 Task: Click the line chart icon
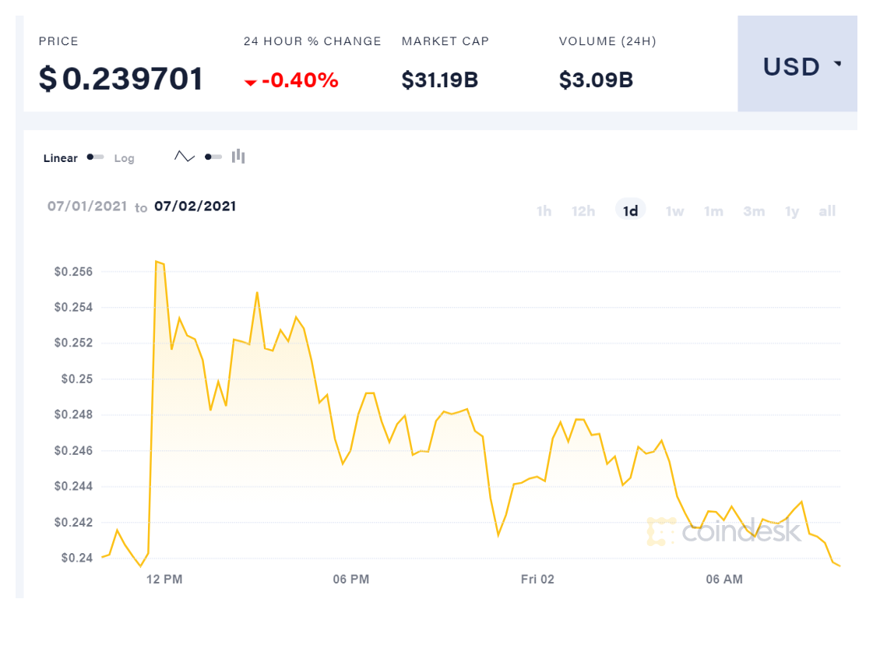pos(185,157)
